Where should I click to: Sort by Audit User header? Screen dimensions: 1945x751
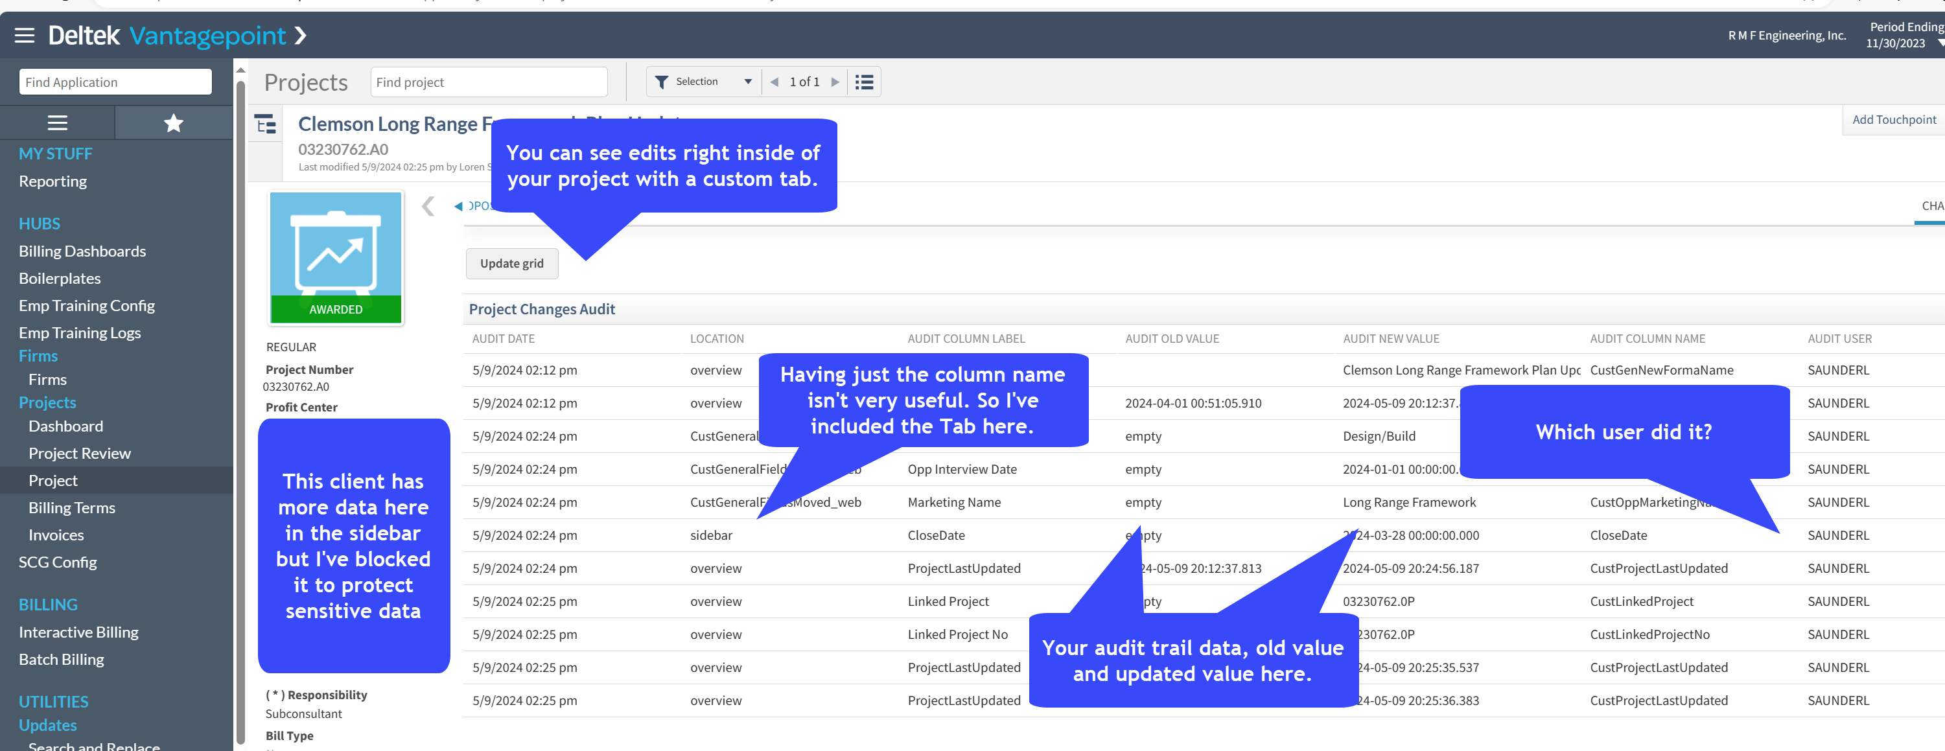[1839, 339]
